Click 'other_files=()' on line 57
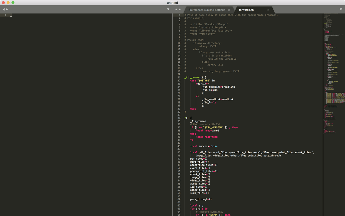 [x=200, y=190]
